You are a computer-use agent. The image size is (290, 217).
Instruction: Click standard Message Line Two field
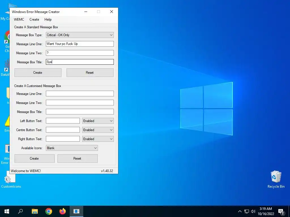(x=80, y=53)
